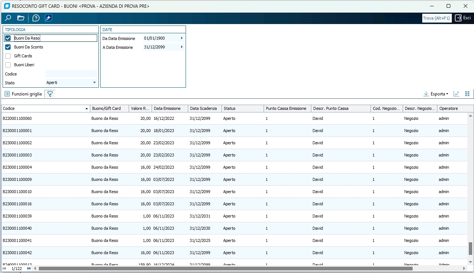Open the folder icon in toolbar
The height and width of the screenshot is (273, 474).
pos(21,18)
